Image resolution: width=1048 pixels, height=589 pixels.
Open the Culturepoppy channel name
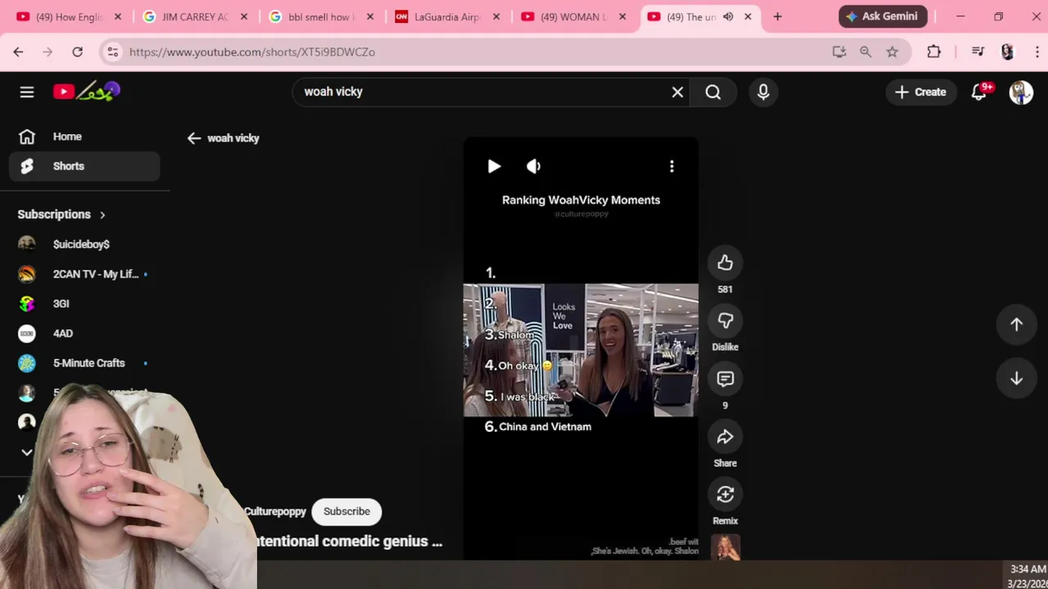(x=275, y=511)
